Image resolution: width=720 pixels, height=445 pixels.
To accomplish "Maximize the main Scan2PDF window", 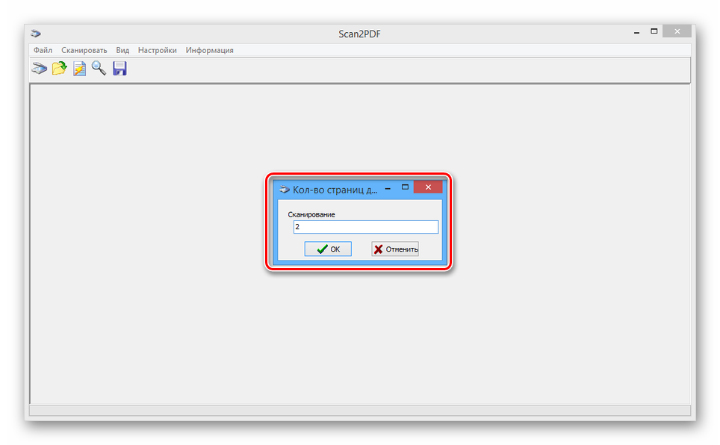I will (654, 32).
